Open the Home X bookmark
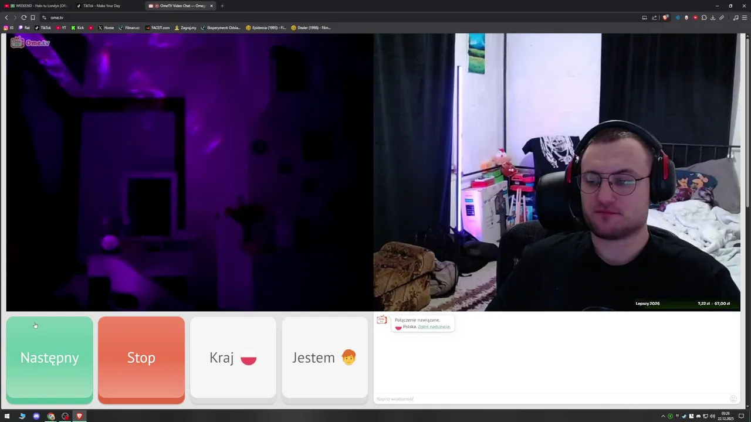Viewport: 751px width, 422px height. click(106, 28)
